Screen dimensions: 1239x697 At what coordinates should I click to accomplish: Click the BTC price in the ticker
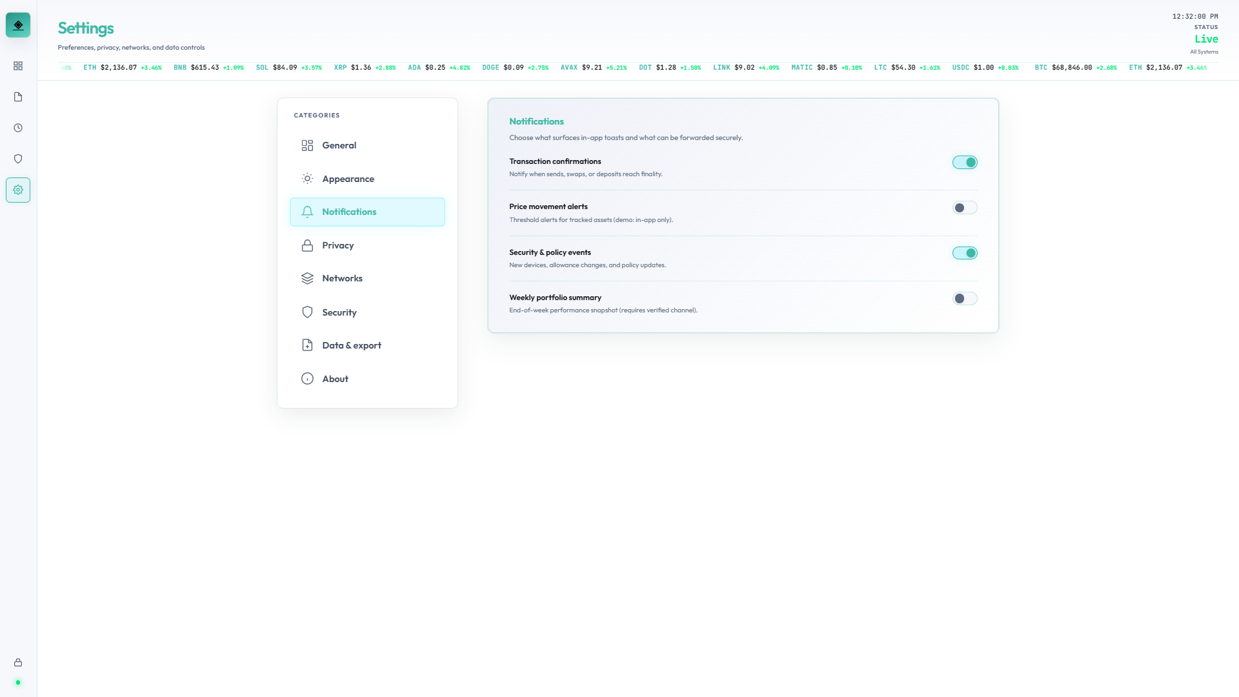point(1071,68)
